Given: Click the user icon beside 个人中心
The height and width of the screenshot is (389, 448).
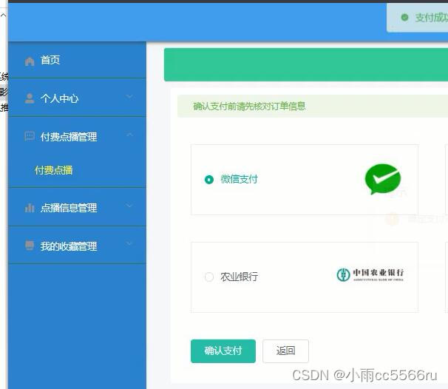Looking at the screenshot, I should pyautogui.click(x=30, y=98).
